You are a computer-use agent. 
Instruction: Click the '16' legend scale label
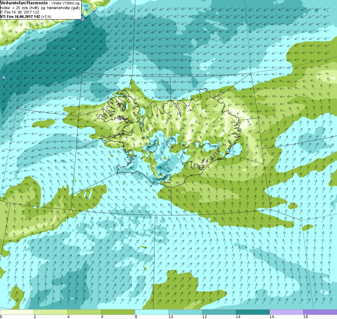click(x=272, y=317)
